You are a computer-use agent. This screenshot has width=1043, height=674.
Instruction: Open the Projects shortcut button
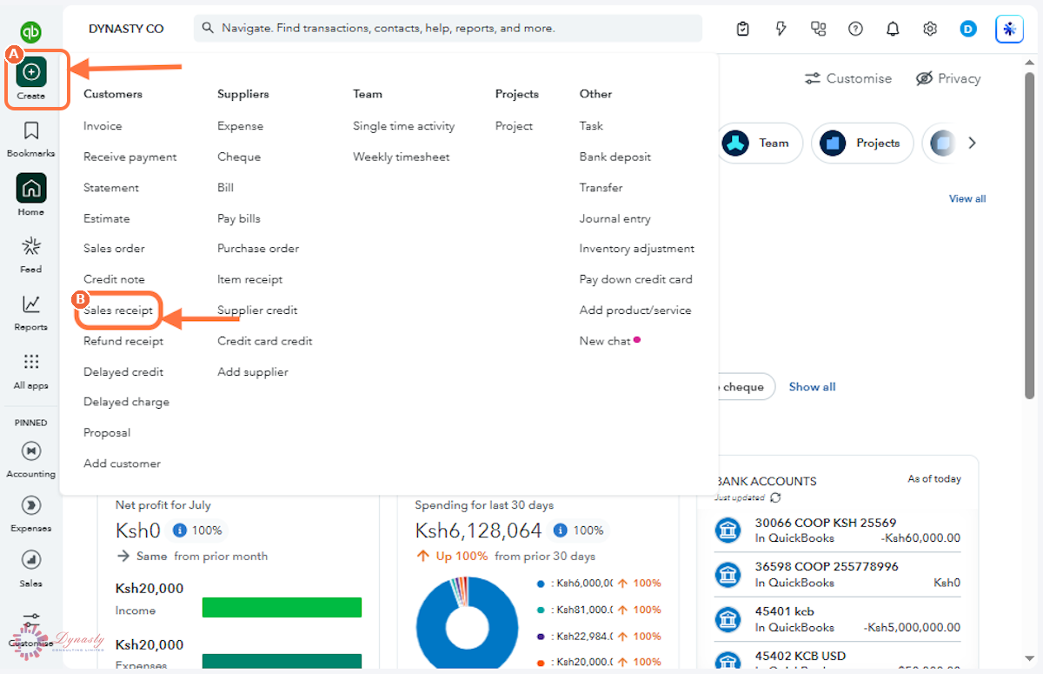[x=861, y=143]
